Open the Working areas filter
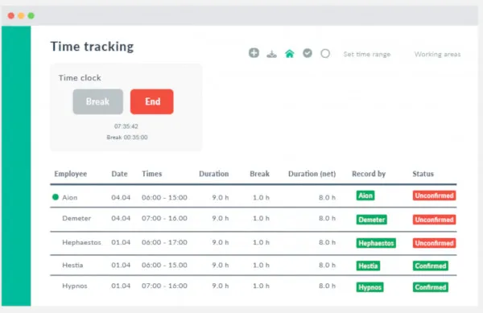Viewport: 483px width, 313px height. point(437,54)
